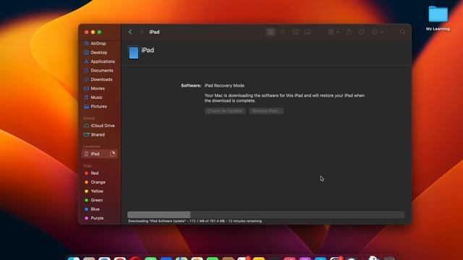The image size is (463, 260).
Task: Click the 'Software:' label
Action: (x=191, y=85)
